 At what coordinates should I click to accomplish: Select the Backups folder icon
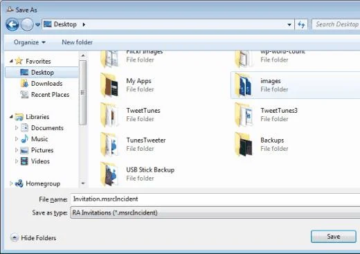[244, 145]
